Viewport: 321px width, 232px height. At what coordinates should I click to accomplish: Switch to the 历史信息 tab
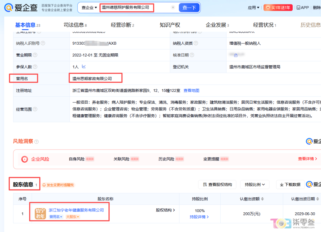tap(311, 25)
